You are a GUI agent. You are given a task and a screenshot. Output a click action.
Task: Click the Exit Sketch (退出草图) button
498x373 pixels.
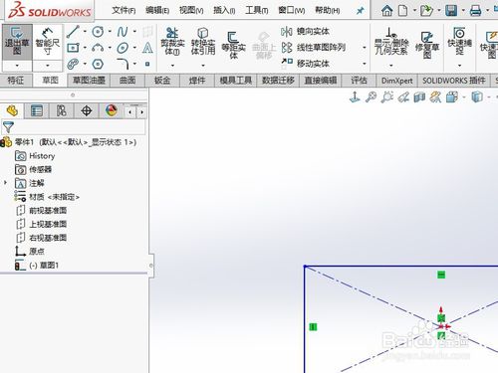17,42
